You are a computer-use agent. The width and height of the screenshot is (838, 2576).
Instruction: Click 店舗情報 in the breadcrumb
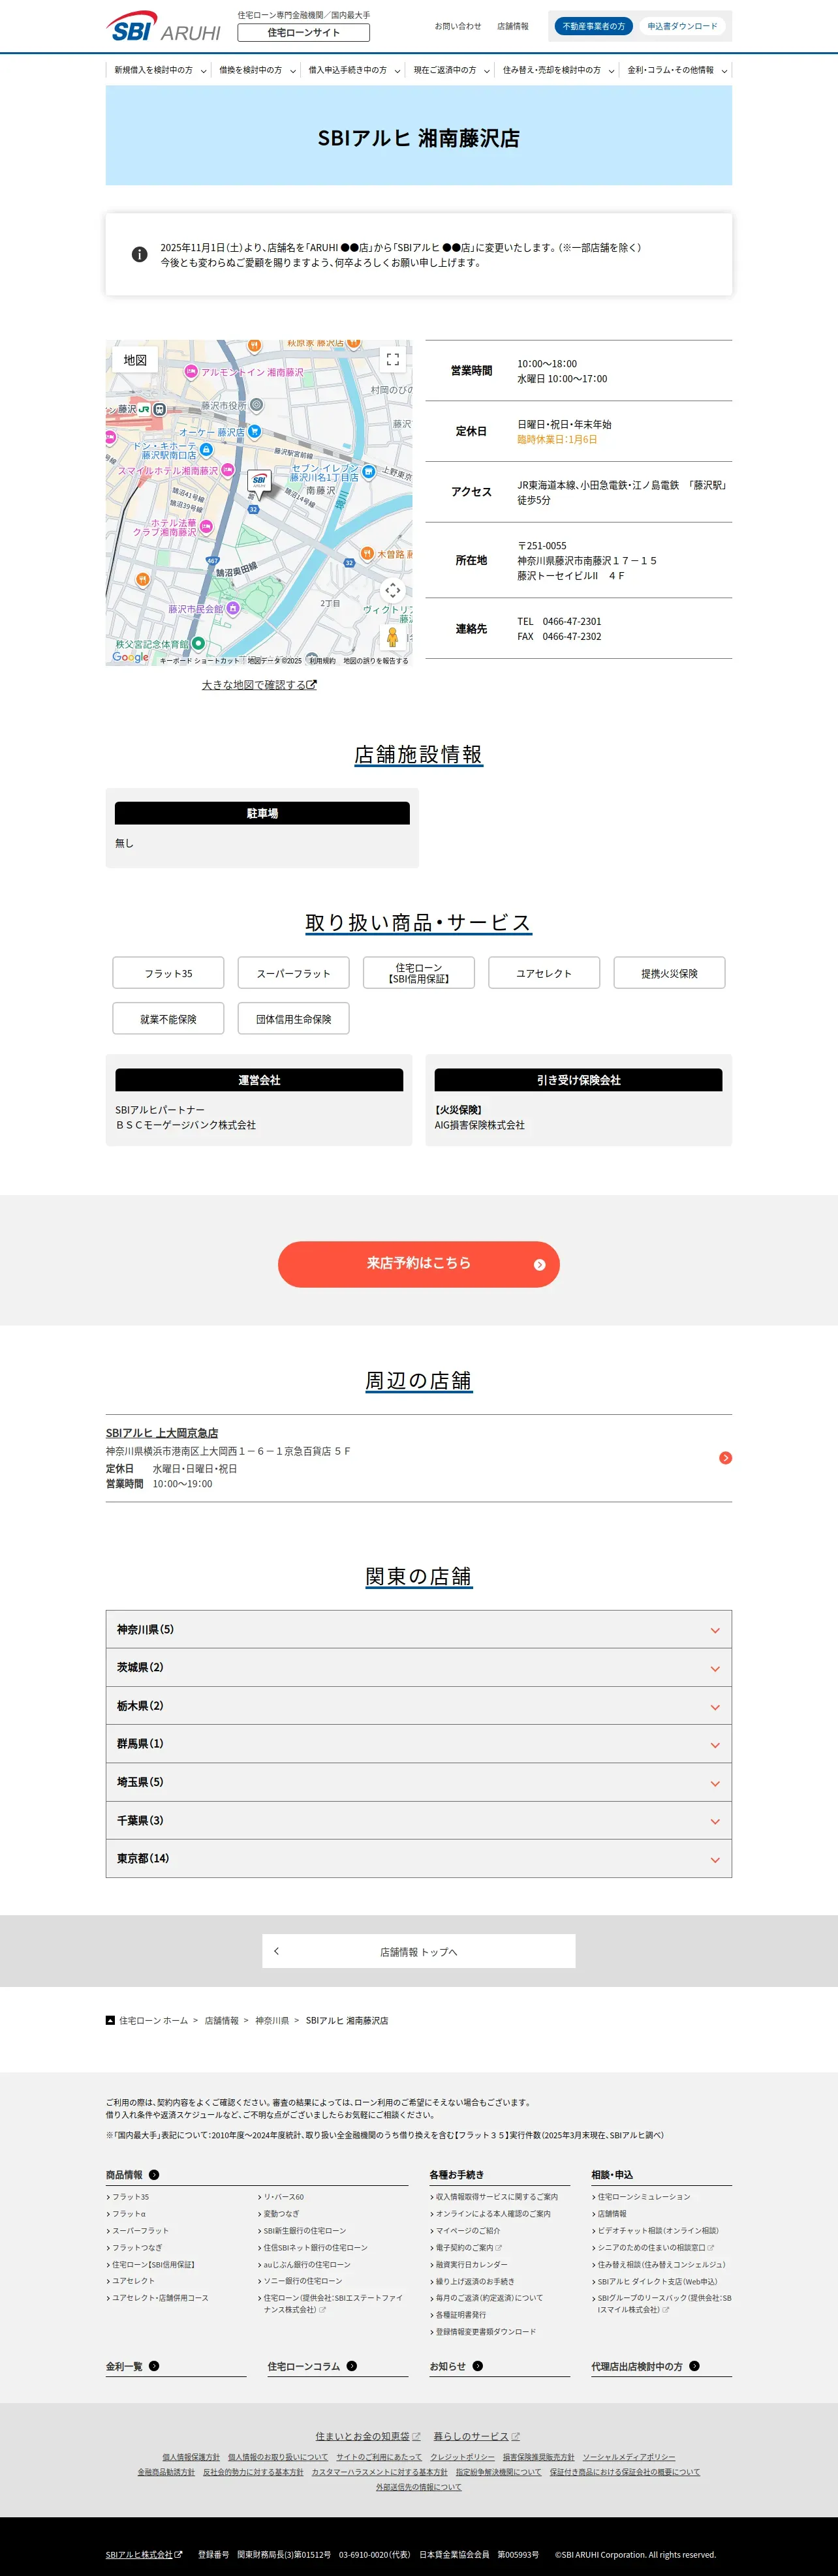pyautogui.click(x=222, y=2021)
